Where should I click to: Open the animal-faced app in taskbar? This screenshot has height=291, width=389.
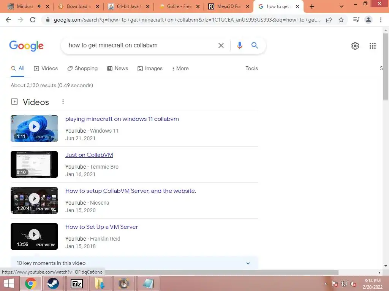123,283
